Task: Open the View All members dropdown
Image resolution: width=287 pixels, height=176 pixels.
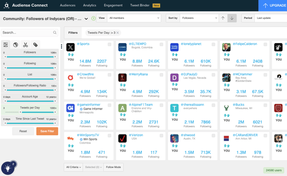Action: click(134, 18)
